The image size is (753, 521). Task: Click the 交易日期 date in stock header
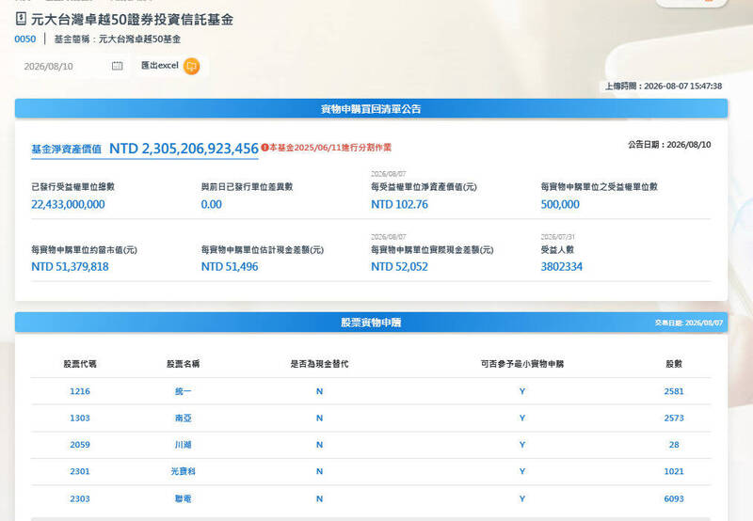pyautogui.click(x=689, y=323)
